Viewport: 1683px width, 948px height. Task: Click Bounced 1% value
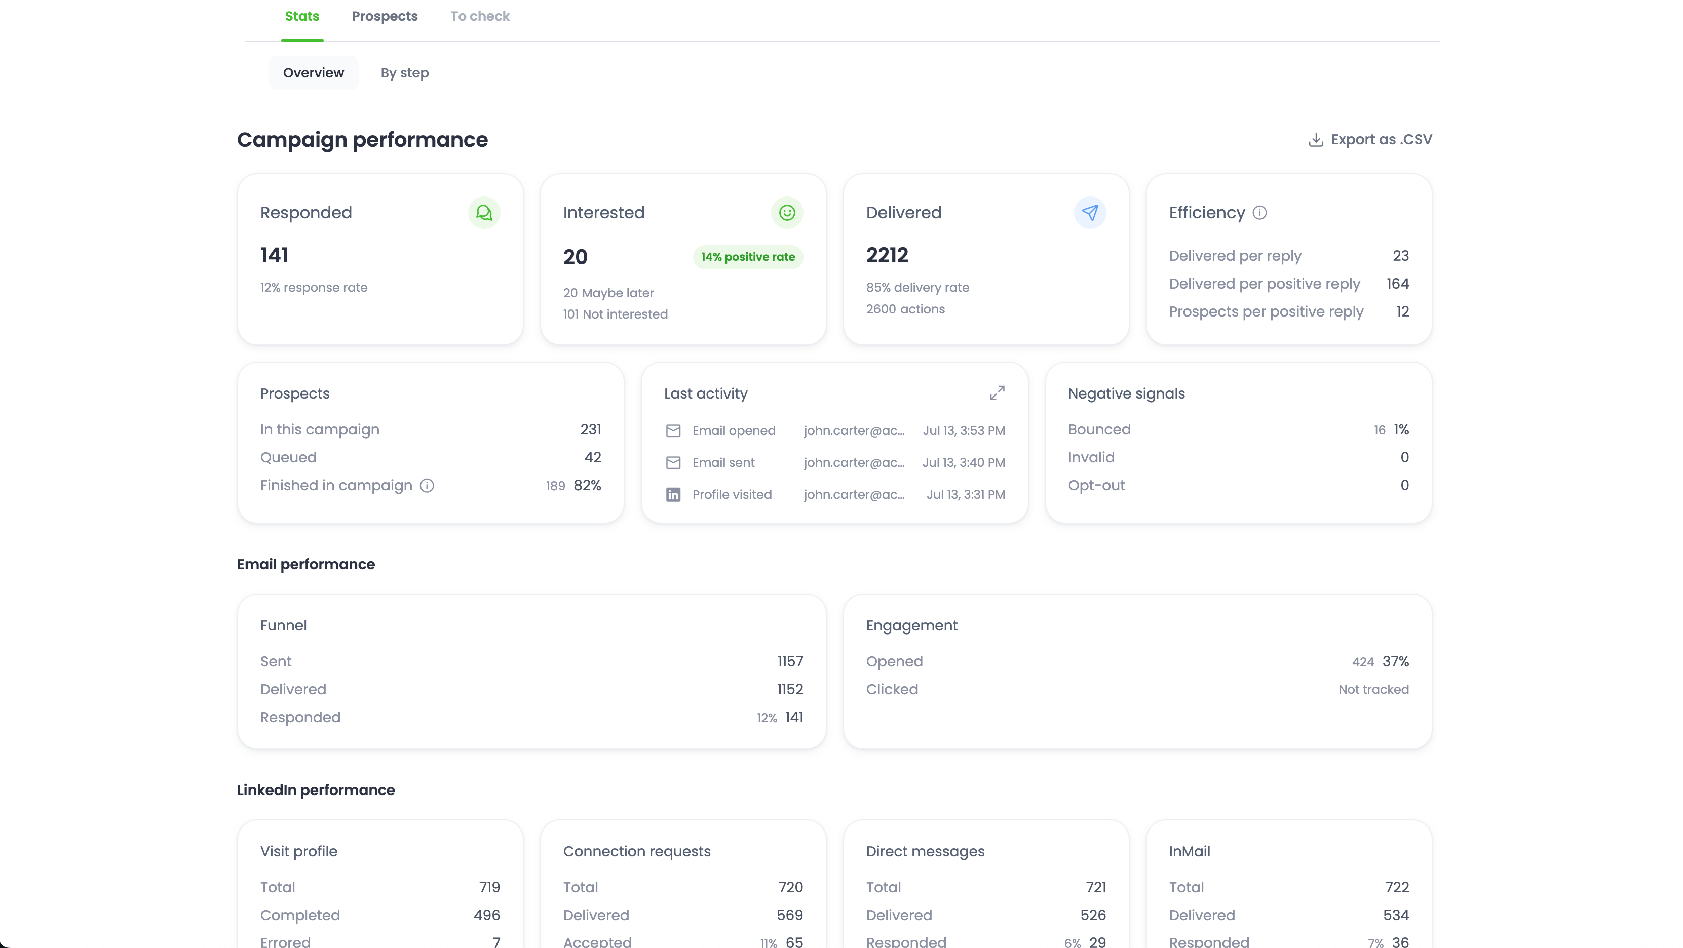click(1401, 429)
